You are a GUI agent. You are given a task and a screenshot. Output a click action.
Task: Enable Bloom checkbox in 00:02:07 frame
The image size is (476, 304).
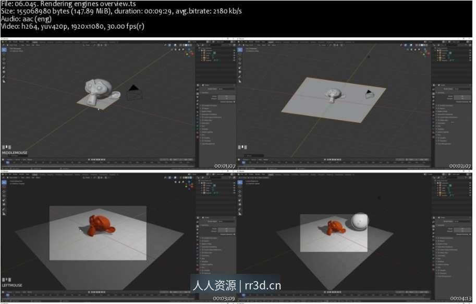click(x=439, y=108)
